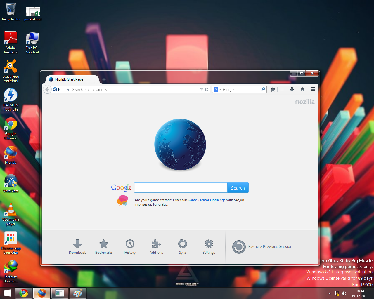This screenshot has width=374, height=299.
Task: Select DAEMON Tools Lite desktop icon
Action: tap(11, 100)
